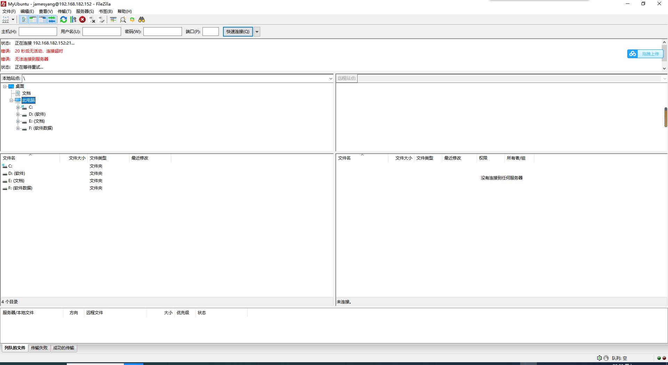
Task: Disconnect from the current server
Action: pos(92,20)
